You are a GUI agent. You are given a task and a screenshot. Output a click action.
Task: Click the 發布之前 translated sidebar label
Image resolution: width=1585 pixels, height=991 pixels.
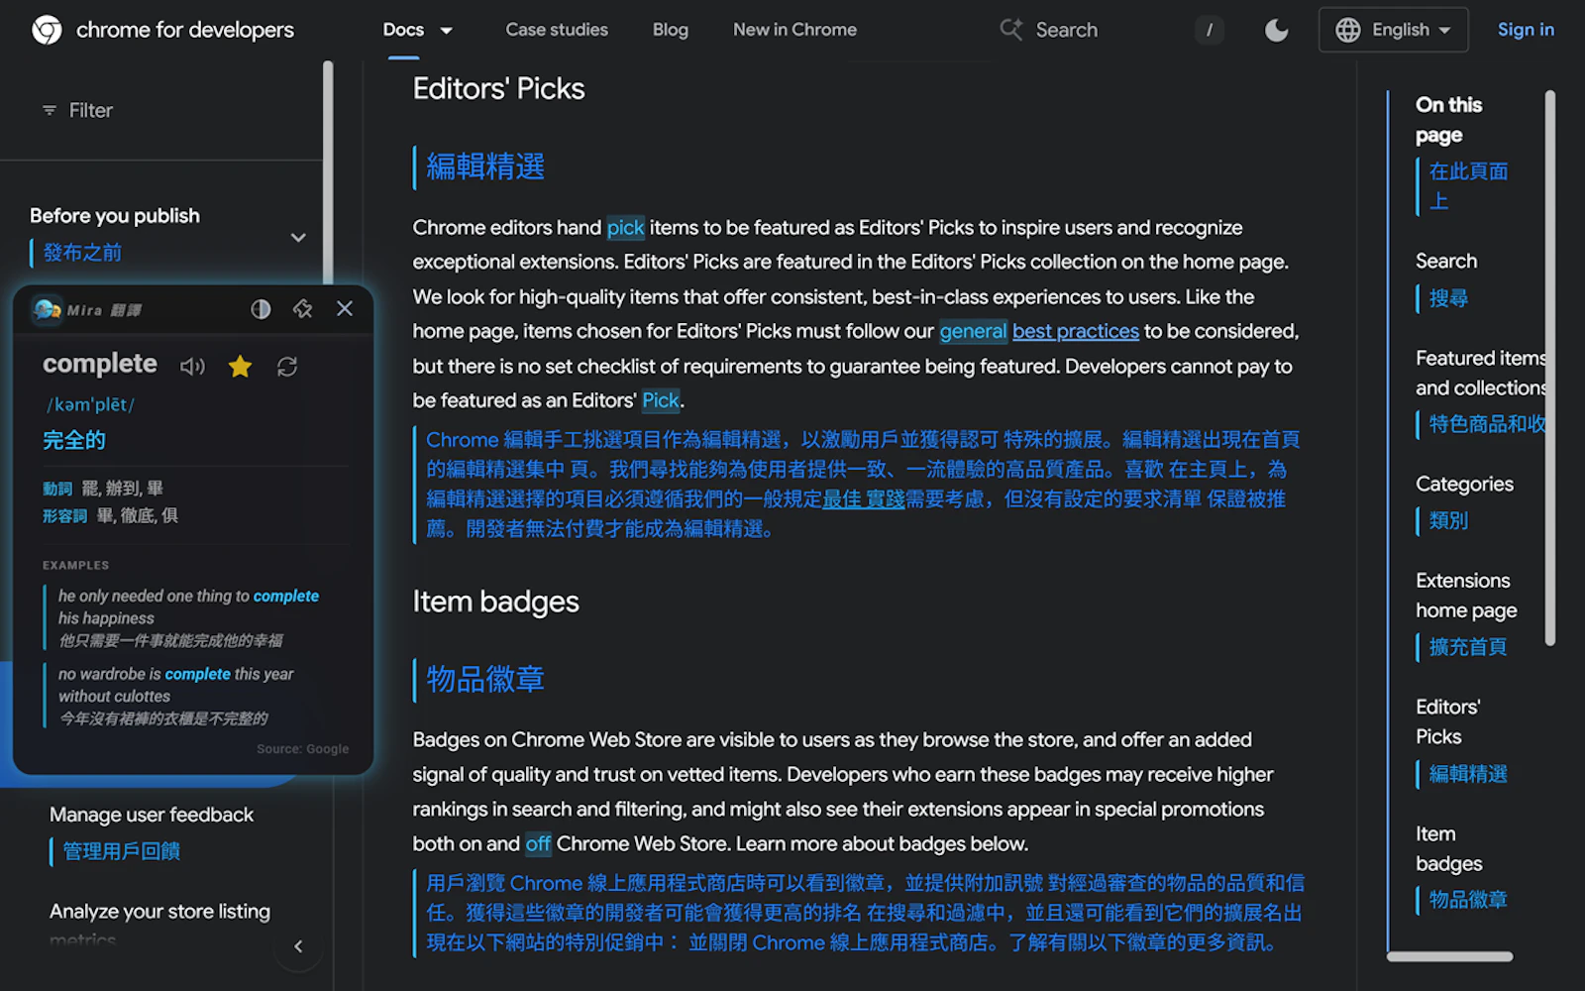(82, 253)
